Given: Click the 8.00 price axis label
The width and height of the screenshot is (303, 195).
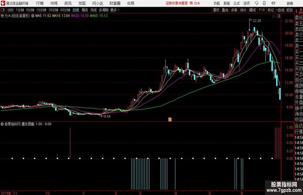Looking at the screenshot, I should click(x=289, y=107).
